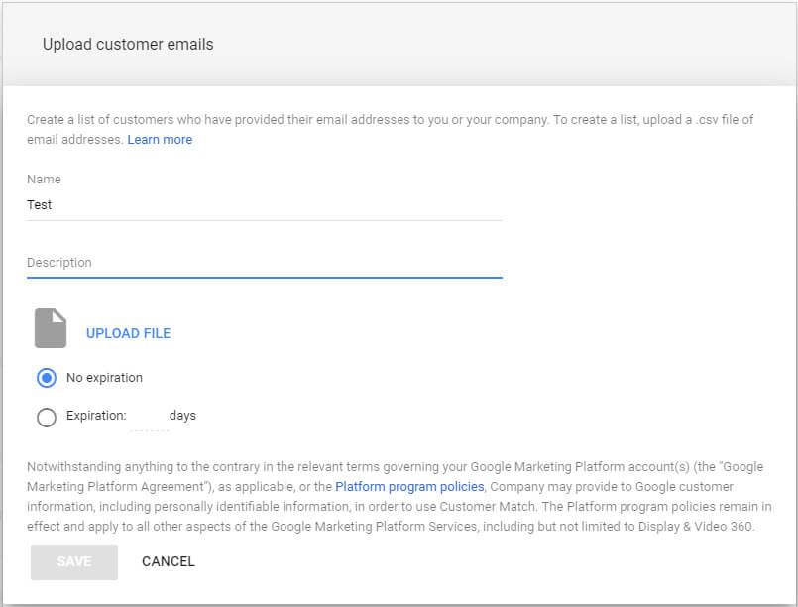The width and height of the screenshot is (798, 607).
Task: Select the No expiration radio button
Action: pos(47,378)
